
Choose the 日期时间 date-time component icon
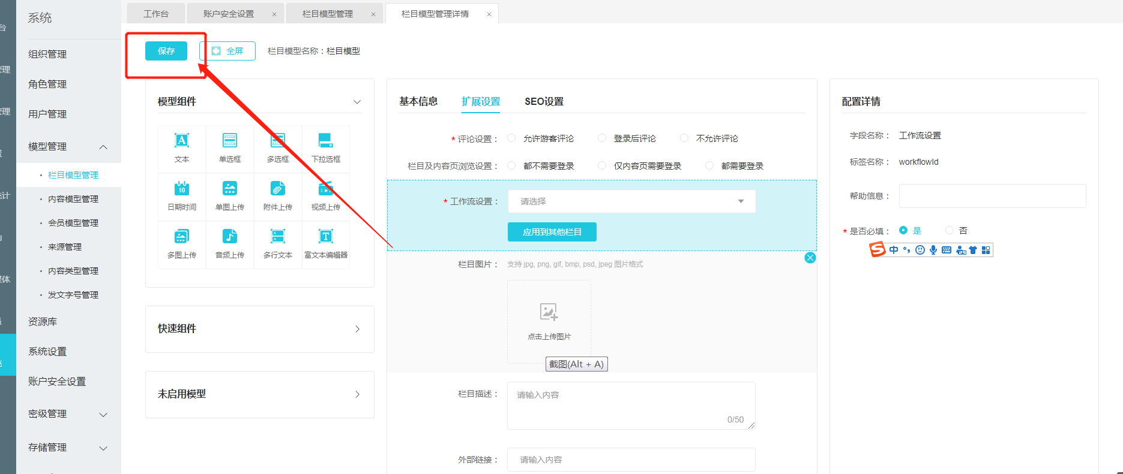[181, 189]
